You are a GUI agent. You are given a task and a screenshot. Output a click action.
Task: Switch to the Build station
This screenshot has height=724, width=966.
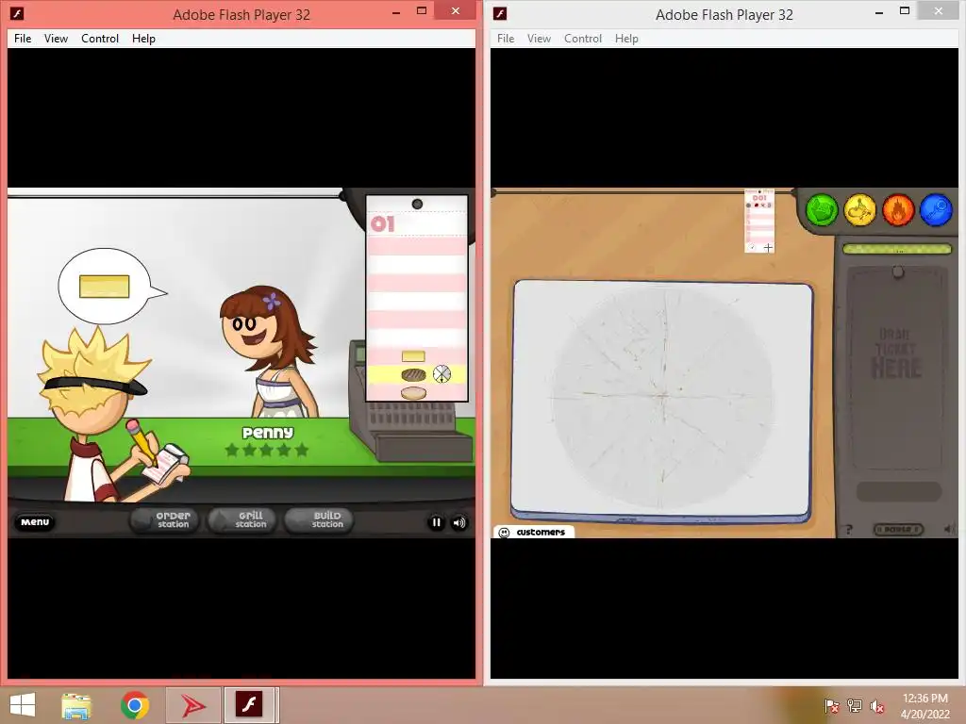(319, 520)
